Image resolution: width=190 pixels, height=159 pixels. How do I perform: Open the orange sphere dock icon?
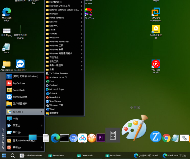[92, 138]
